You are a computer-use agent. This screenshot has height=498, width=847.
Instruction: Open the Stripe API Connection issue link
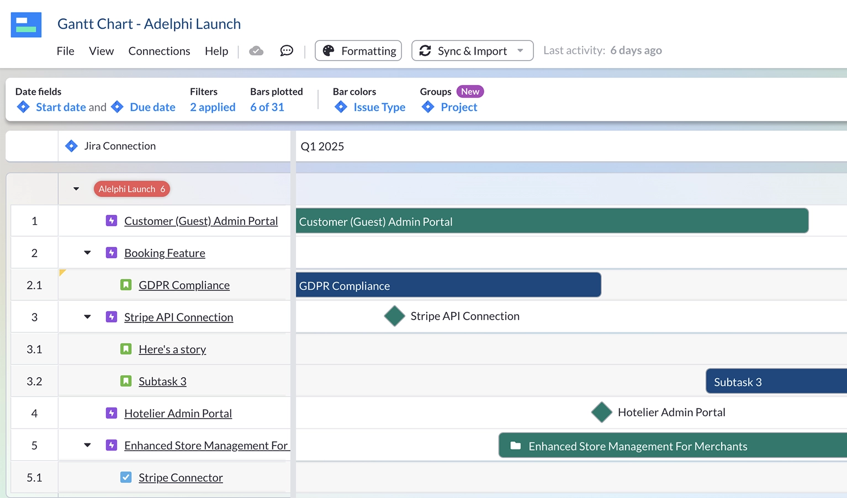pyautogui.click(x=178, y=317)
